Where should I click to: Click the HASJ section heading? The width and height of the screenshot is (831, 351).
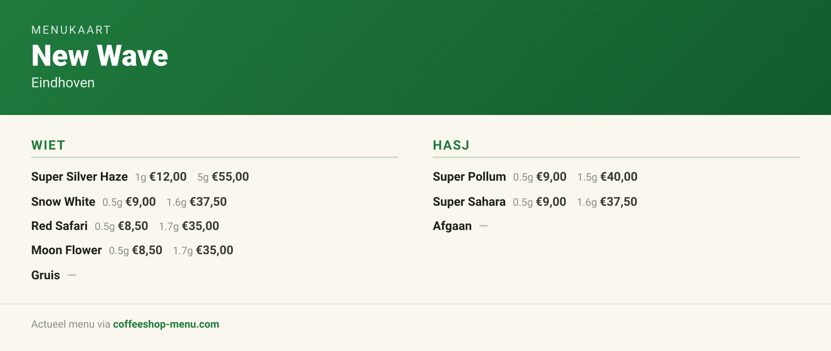[451, 145]
